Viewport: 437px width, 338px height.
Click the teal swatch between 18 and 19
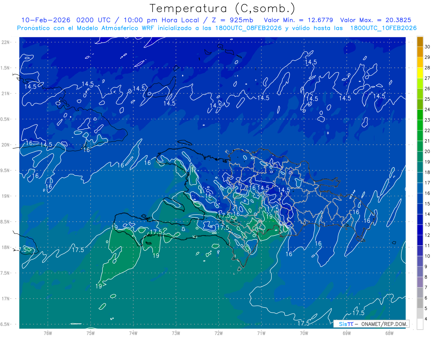click(x=420, y=167)
